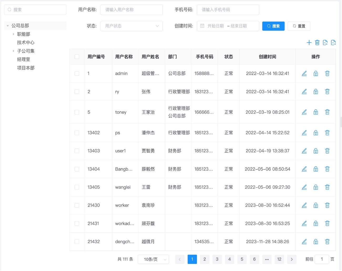Tick checkbox for user1 row
This screenshot has width=342, height=271.
tap(77, 151)
